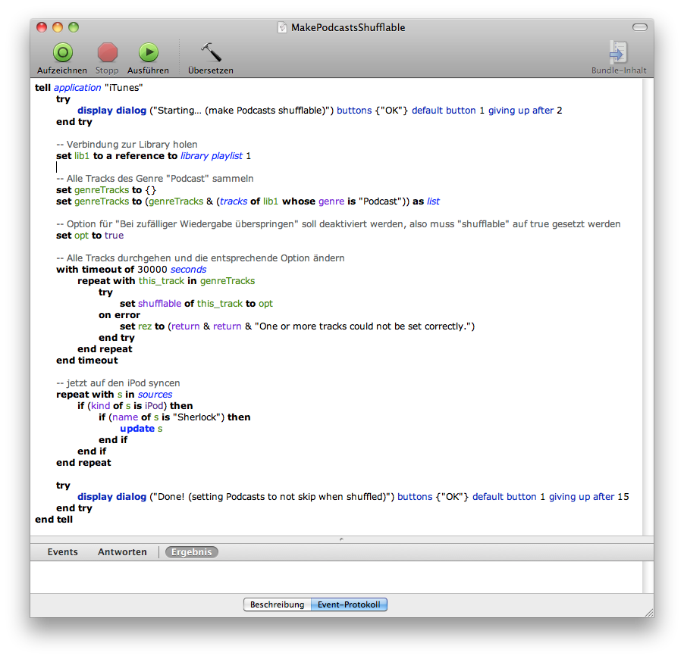Click the line 'set opt to true'

click(90, 235)
